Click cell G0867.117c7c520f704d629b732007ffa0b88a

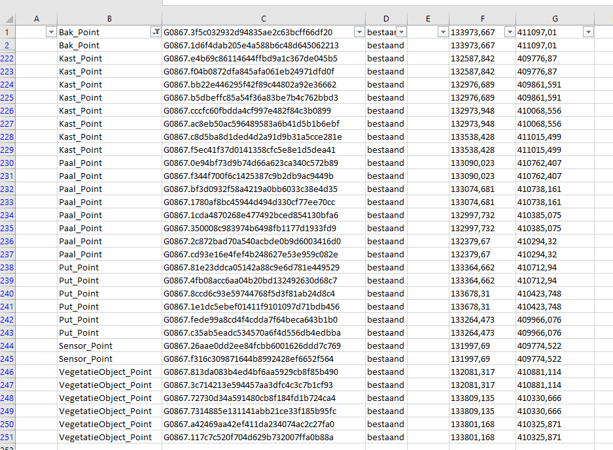pyautogui.click(x=264, y=437)
